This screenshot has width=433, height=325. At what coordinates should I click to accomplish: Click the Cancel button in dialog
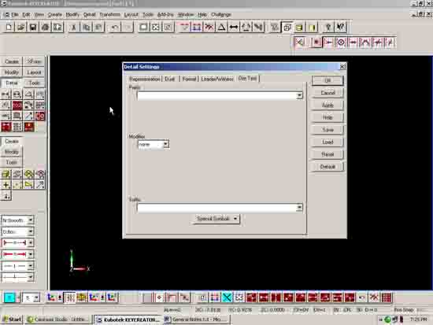click(328, 93)
